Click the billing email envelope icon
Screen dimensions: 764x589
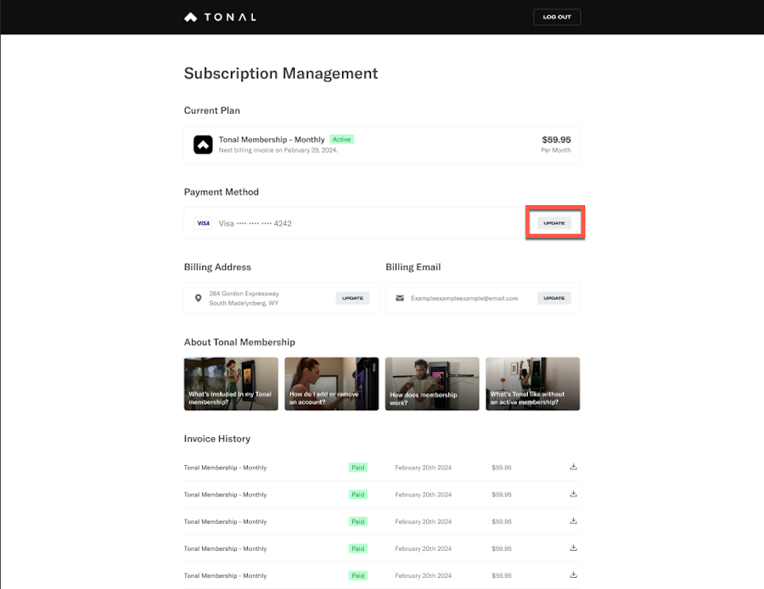tap(400, 298)
